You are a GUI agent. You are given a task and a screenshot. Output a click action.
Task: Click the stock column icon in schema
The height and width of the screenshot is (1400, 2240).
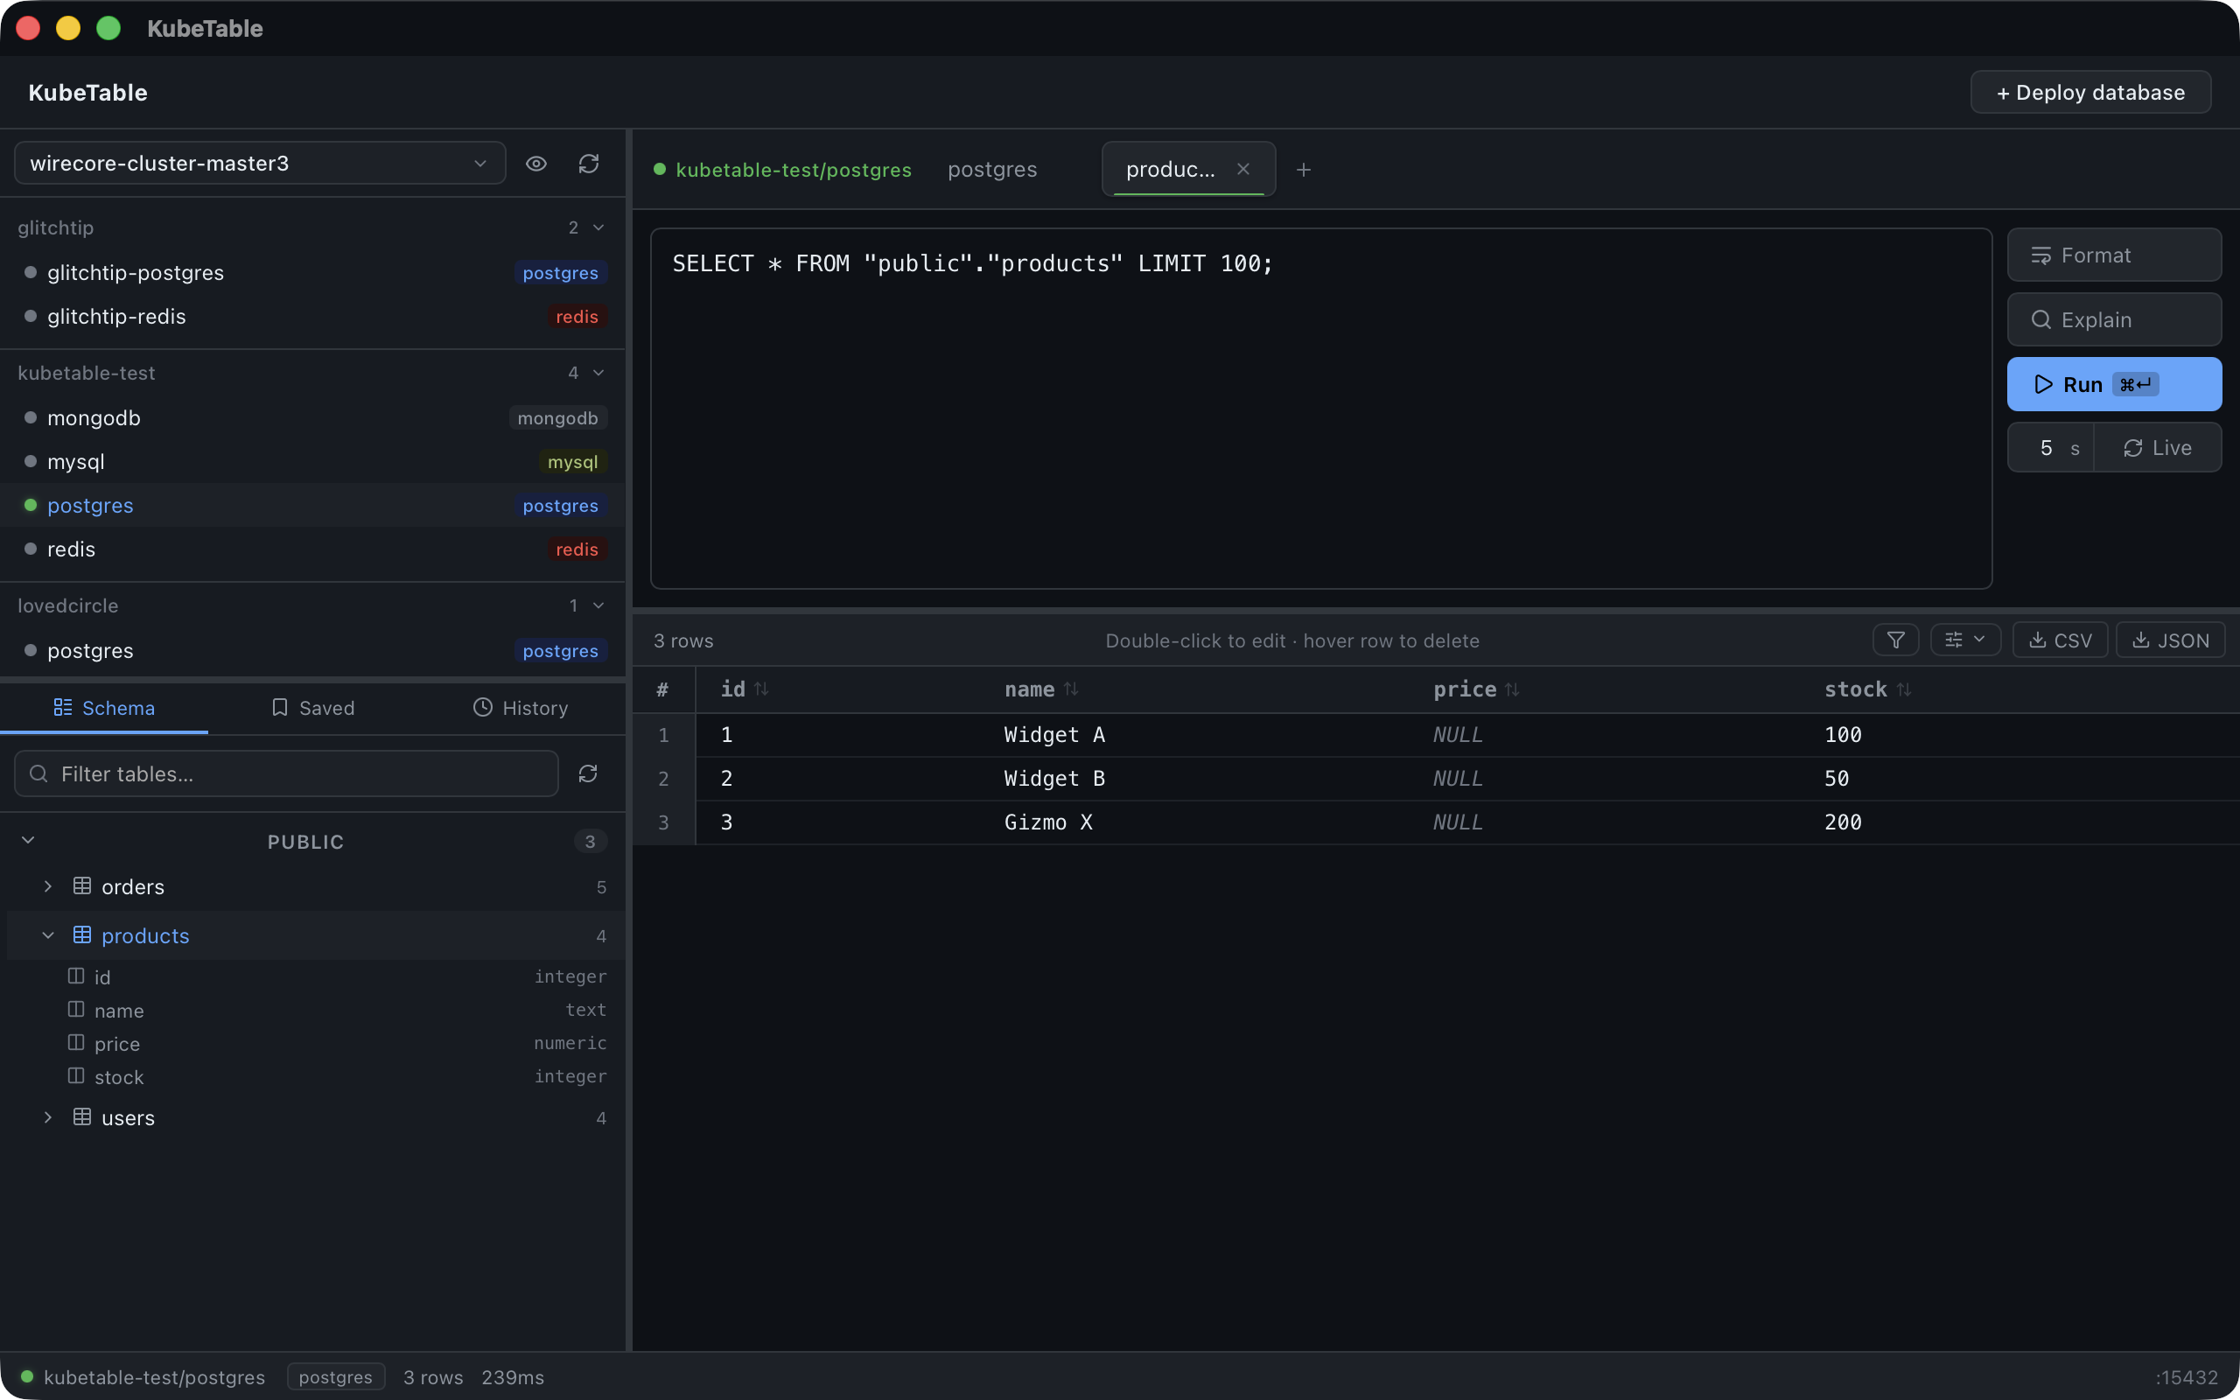76,1076
